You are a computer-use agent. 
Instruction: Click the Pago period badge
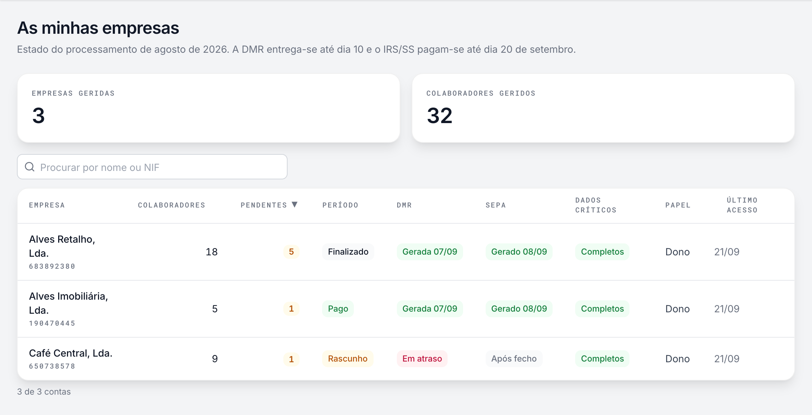pos(338,309)
